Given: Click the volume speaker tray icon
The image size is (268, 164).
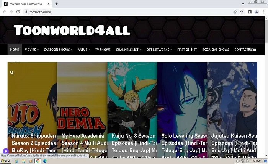Looking at the screenshot, I should [238, 161].
